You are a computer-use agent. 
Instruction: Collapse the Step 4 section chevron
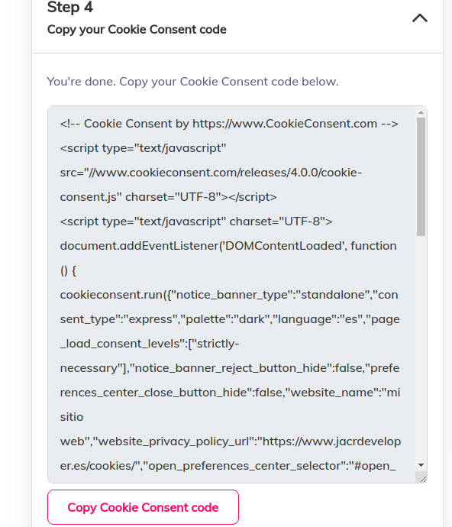click(x=420, y=18)
